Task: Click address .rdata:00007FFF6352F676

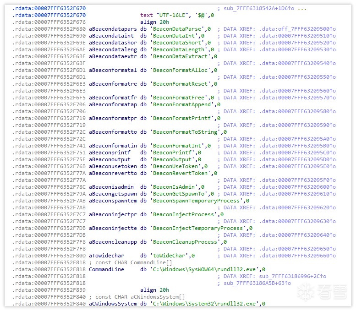Action: click(x=49, y=22)
